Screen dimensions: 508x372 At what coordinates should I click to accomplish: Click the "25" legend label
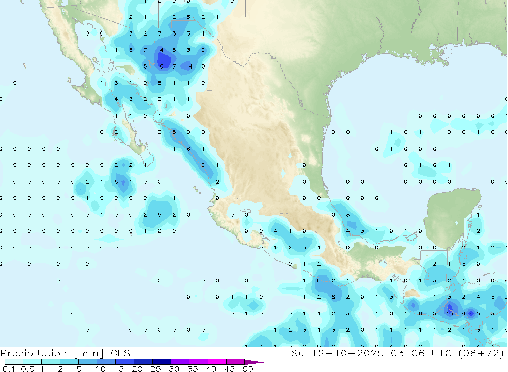[156, 369]
